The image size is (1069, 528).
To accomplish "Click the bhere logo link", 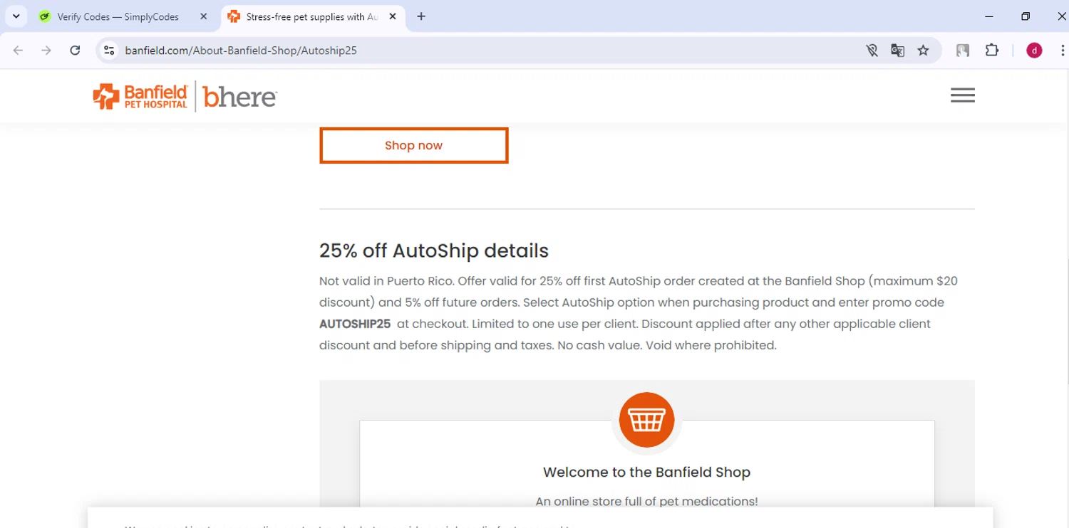I will click(240, 97).
